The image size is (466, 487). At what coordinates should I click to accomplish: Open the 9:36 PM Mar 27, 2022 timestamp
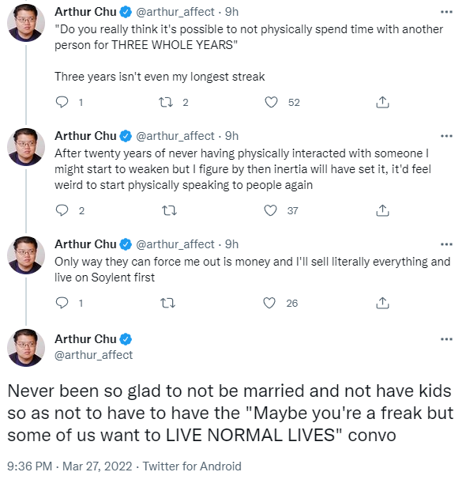pyautogui.click(x=70, y=466)
